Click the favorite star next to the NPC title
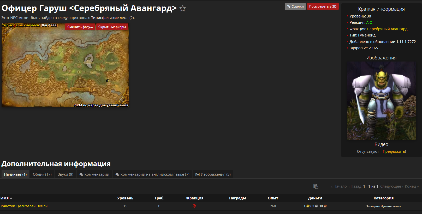 pyautogui.click(x=183, y=9)
